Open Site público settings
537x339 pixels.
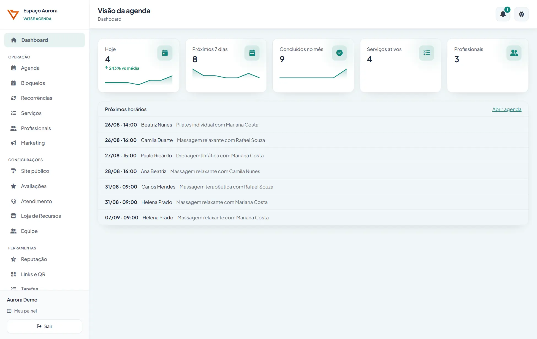(45, 171)
